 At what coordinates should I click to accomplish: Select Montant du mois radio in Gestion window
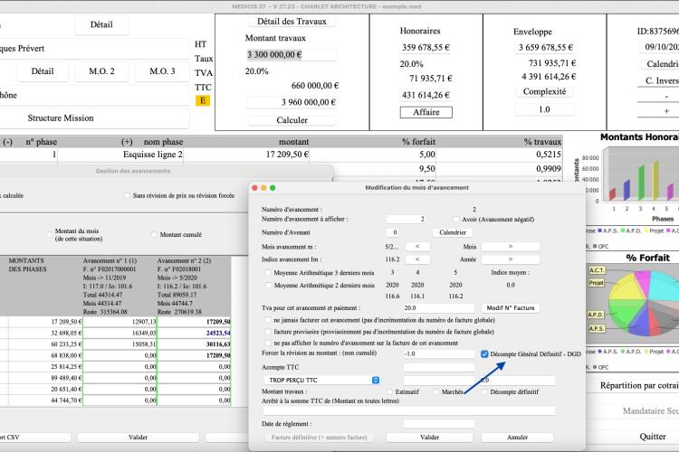tap(49, 235)
